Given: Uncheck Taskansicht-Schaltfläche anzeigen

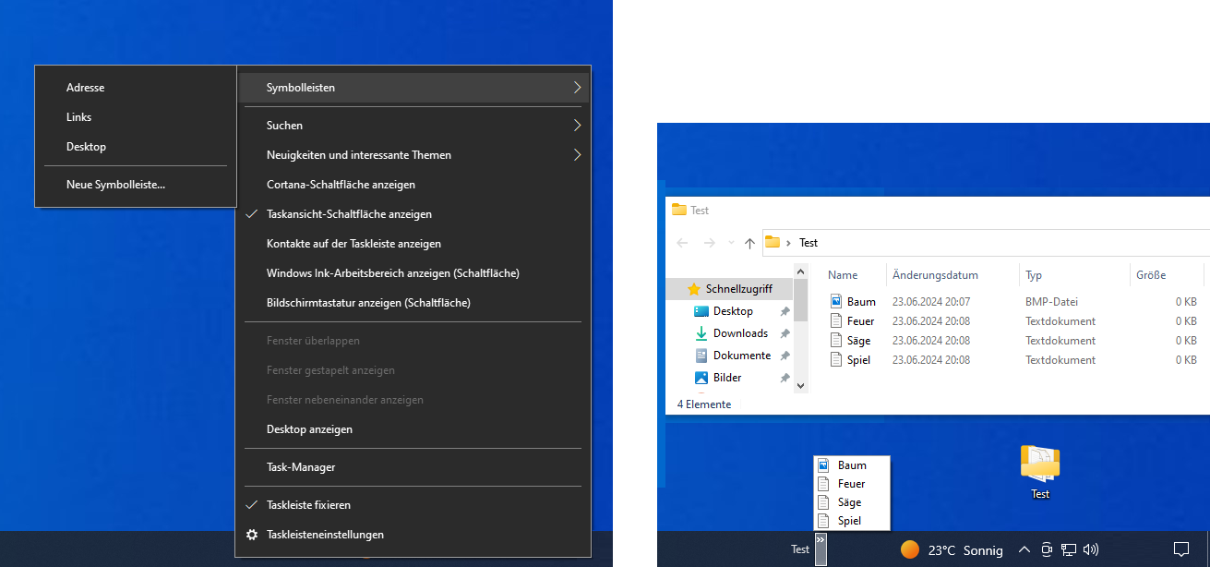Looking at the screenshot, I should [x=413, y=214].
